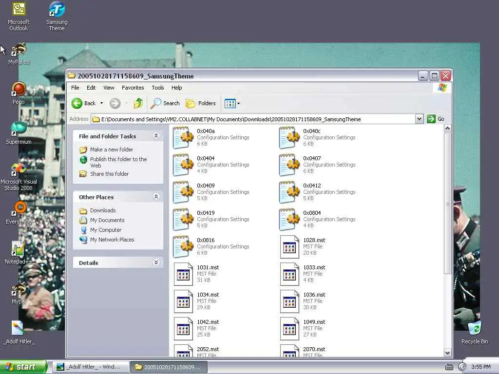
Task: Click the grayed Forward arrow button
Action: [115, 103]
